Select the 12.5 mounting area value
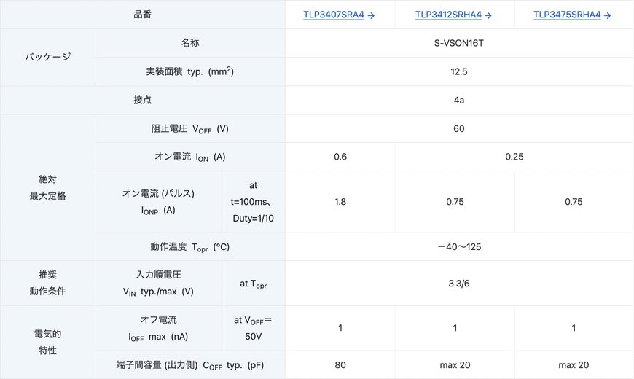Screen dimensions: 634x379 coord(459,71)
